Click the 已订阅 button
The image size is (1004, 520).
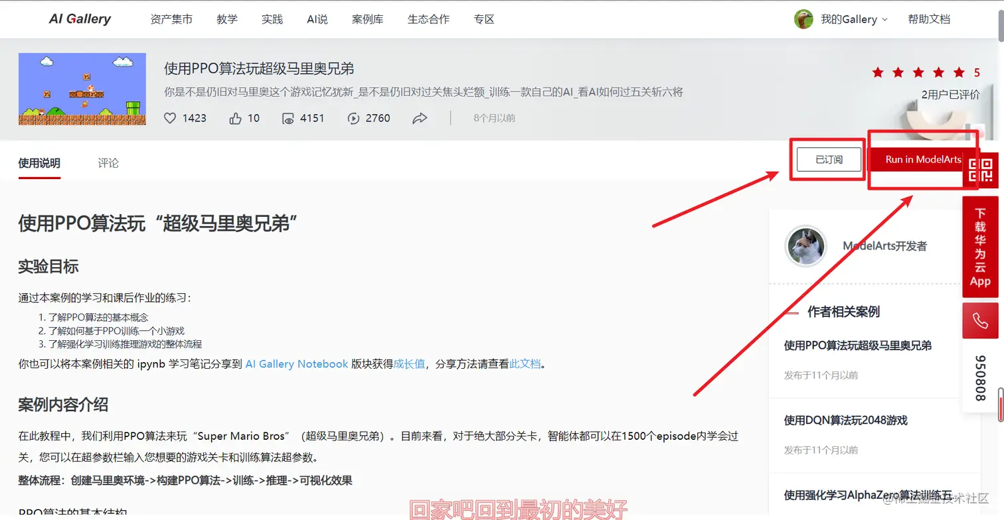click(829, 160)
